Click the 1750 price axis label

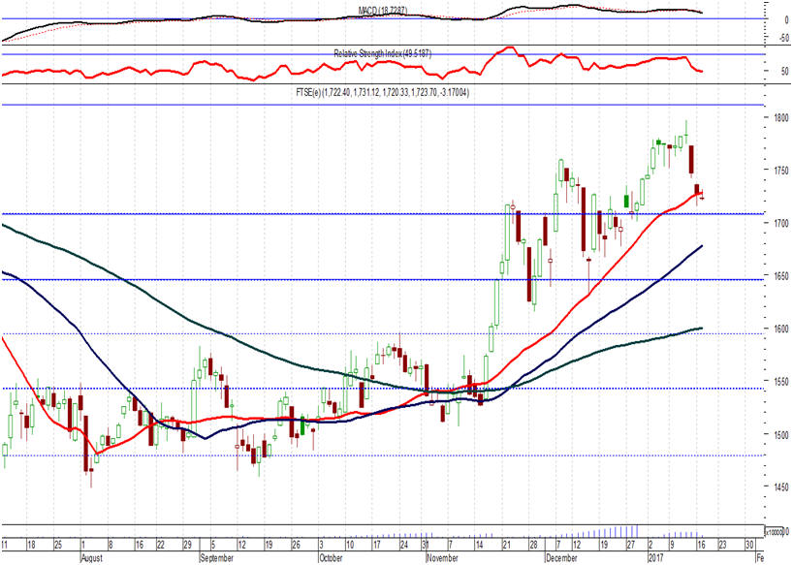(780, 171)
